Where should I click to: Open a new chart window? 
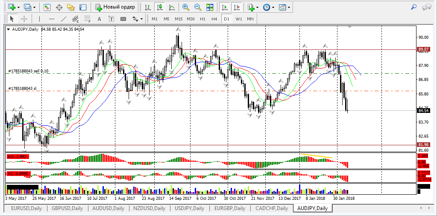click(x=11, y=7)
